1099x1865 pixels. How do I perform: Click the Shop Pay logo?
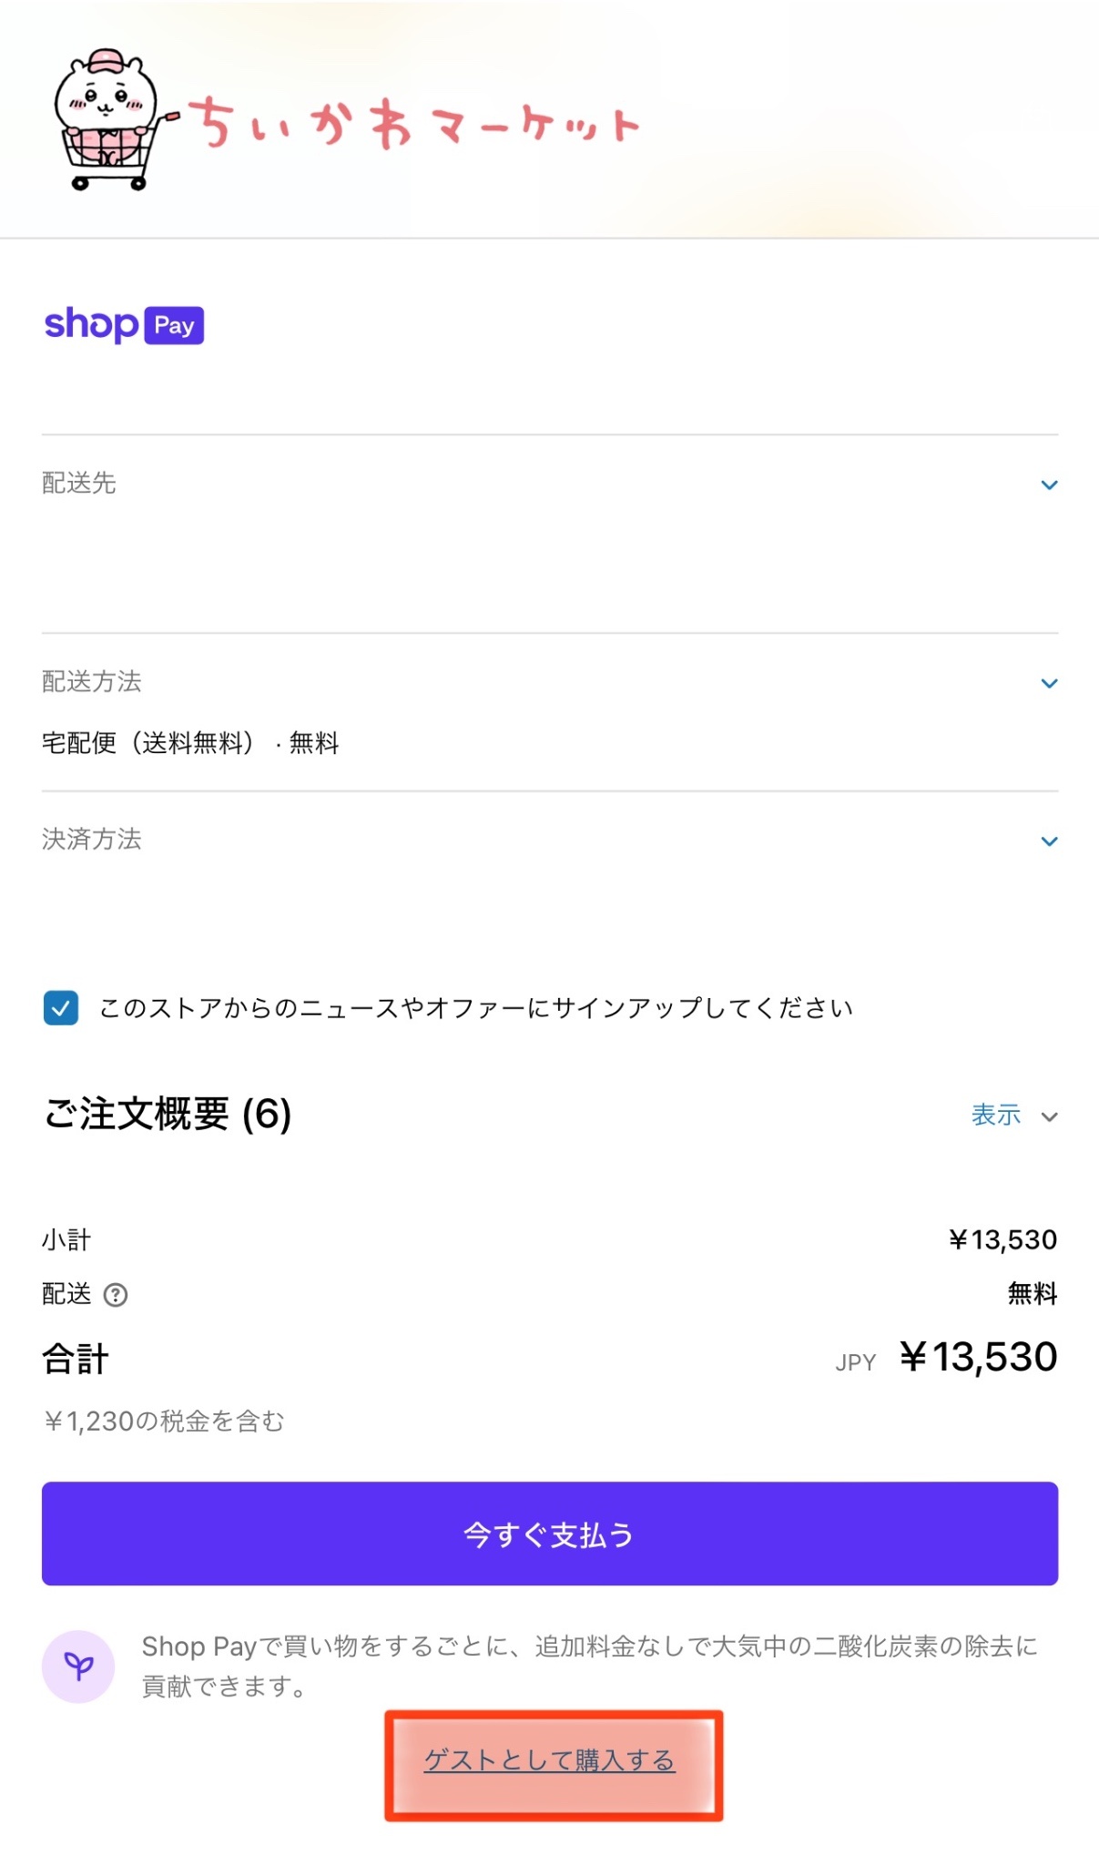click(124, 325)
